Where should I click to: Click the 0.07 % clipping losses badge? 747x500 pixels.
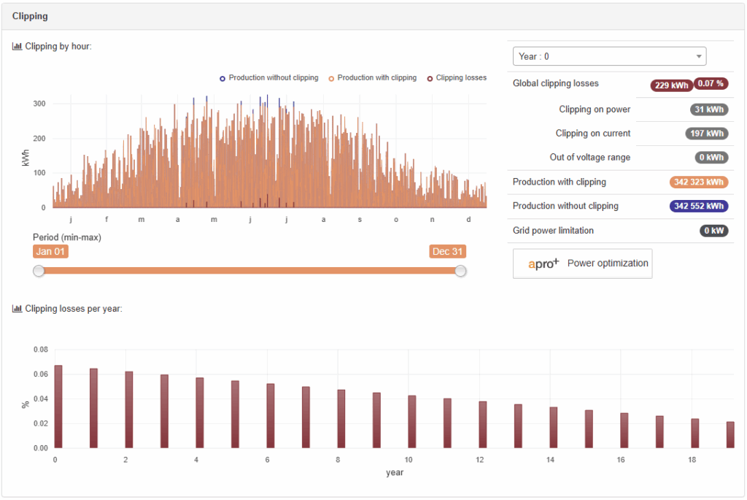(x=711, y=84)
